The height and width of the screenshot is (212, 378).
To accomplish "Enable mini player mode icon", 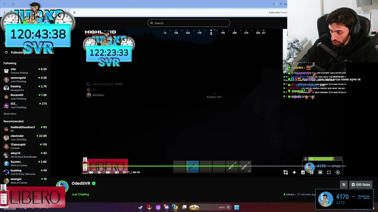I will click(312, 172).
